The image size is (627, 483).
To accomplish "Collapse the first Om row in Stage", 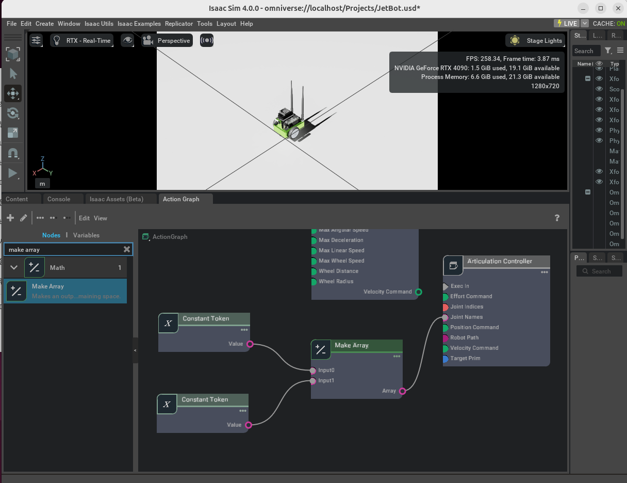I will click(587, 192).
